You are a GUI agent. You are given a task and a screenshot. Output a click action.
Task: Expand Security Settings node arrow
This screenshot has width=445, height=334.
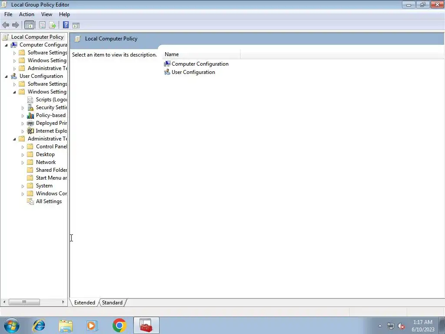pyautogui.click(x=23, y=108)
